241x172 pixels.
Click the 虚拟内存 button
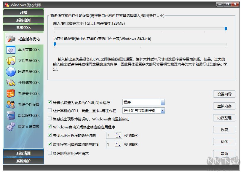(x=224, y=106)
